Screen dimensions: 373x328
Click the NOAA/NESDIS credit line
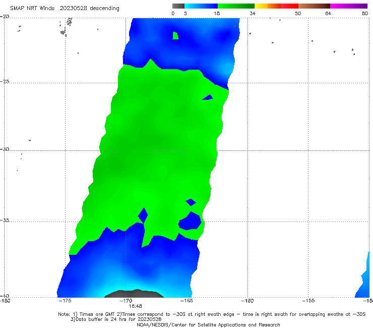point(208,325)
